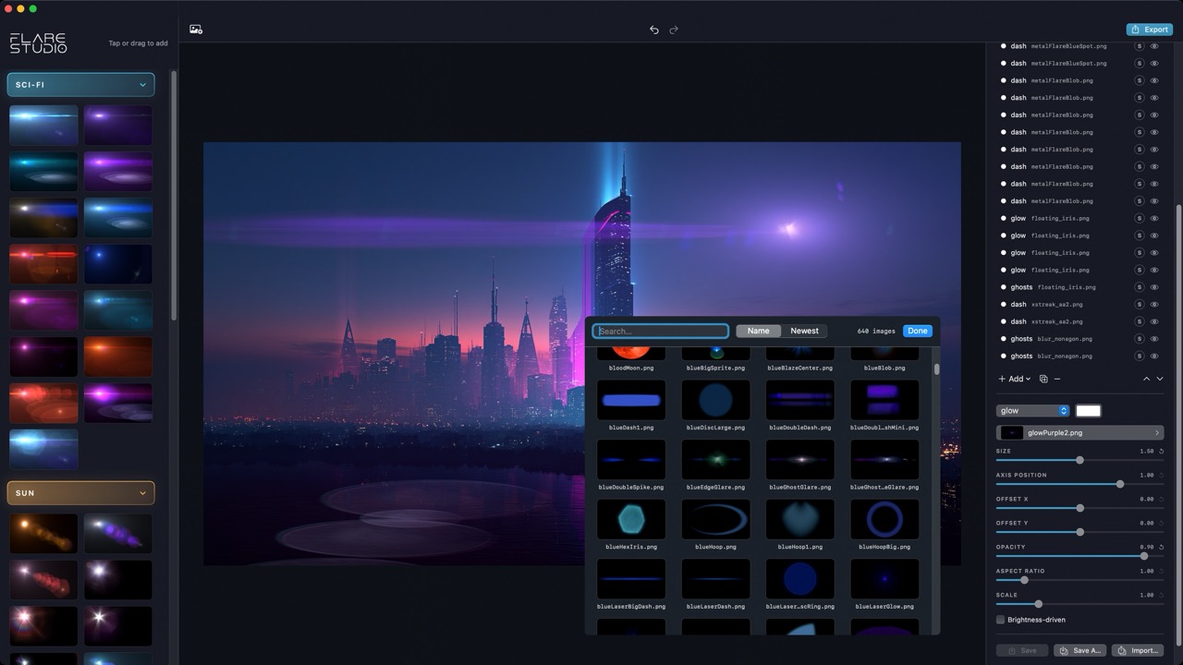Select the blueEdgeGlare.png thumbnail
Viewport: 1183px width, 665px height.
[x=715, y=459]
